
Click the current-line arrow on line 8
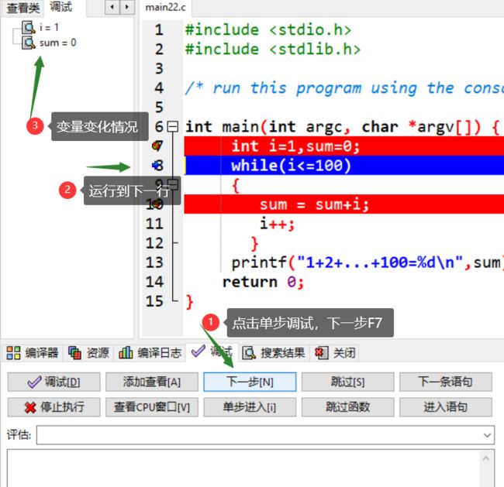pos(156,166)
